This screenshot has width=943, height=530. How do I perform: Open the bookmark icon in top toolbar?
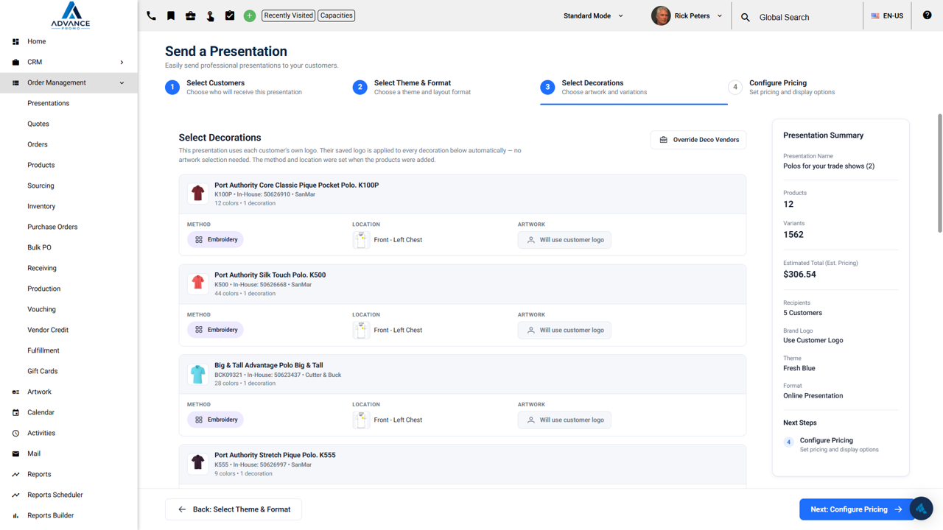171,15
